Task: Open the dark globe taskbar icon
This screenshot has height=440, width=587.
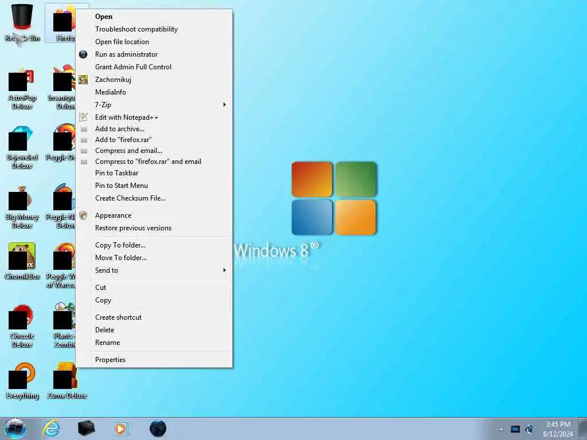Action: [x=158, y=429]
